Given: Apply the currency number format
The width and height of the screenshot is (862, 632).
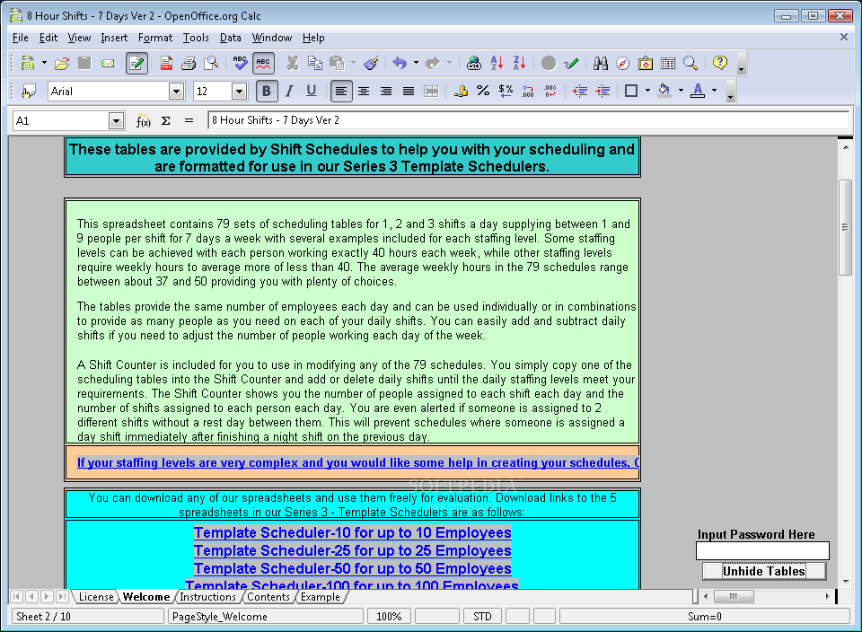Looking at the screenshot, I should 460,92.
